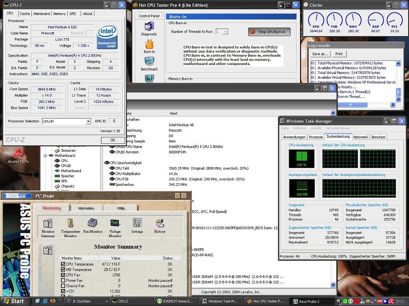
Task: Open the Prozesse tab in Task Manager
Action: pyautogui.click(x=316, y=137)
